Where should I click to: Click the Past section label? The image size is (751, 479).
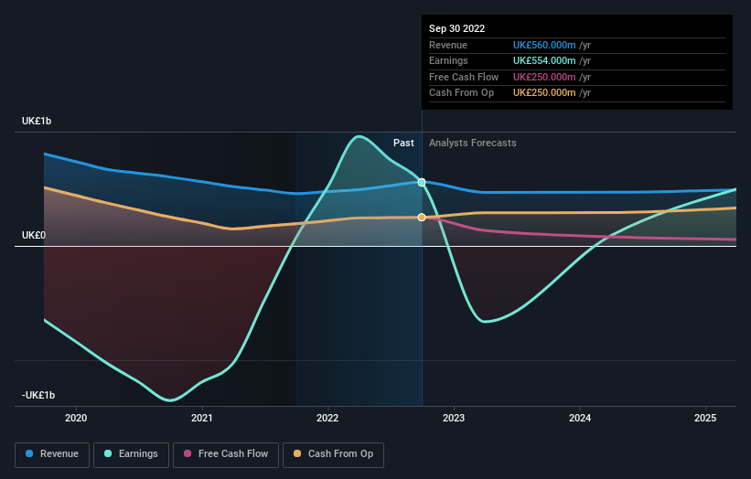(403, 144)
